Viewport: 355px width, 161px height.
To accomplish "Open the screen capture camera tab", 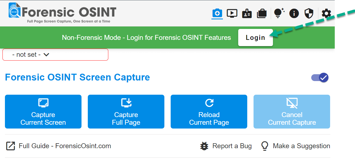I will pyautogui.click(x=217, y=13).
